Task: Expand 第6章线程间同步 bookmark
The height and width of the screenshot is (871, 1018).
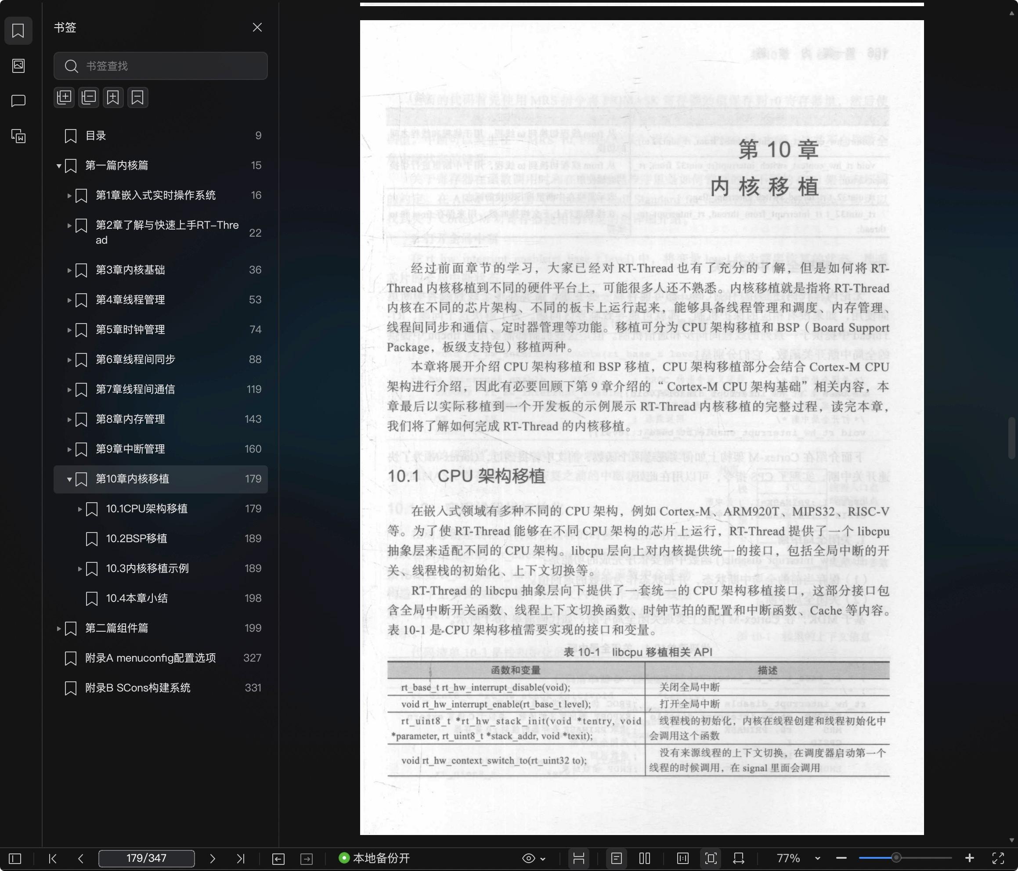Action: click(69, 360)
